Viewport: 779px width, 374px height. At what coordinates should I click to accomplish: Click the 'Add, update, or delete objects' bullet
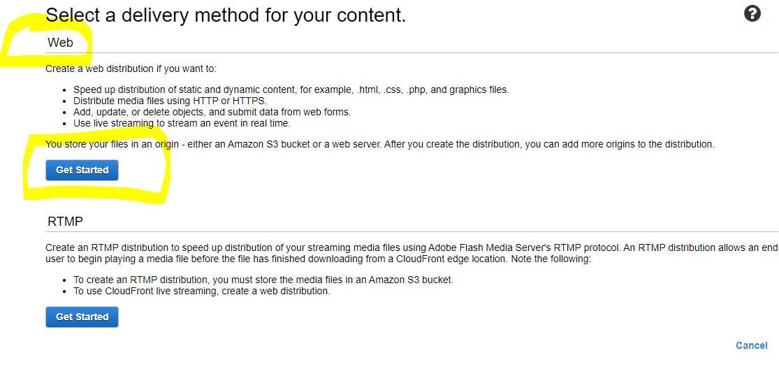pos(212,112)
